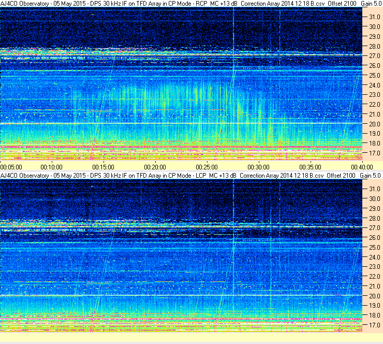
Task: Click the 00:30:00 time axis label
Action: pos(259,167)
